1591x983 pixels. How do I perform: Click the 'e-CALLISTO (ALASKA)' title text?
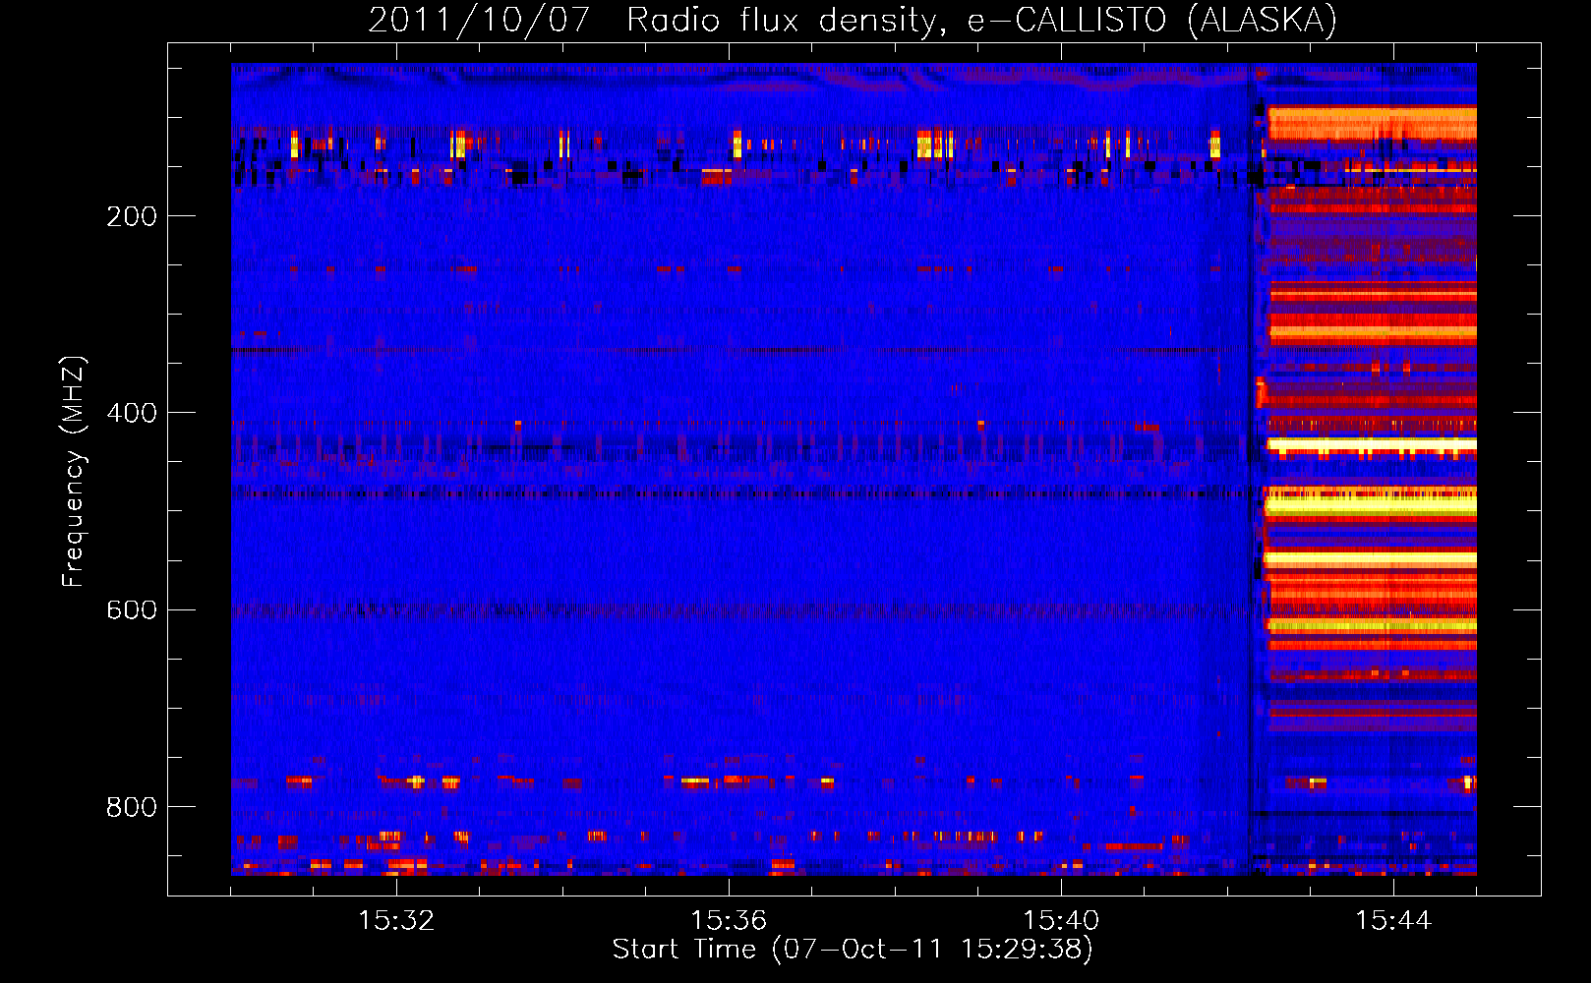pyautogui.click(x=1152, y=20)
